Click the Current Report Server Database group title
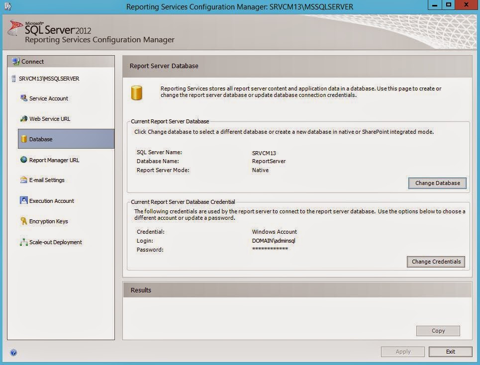 coord(170,121)
